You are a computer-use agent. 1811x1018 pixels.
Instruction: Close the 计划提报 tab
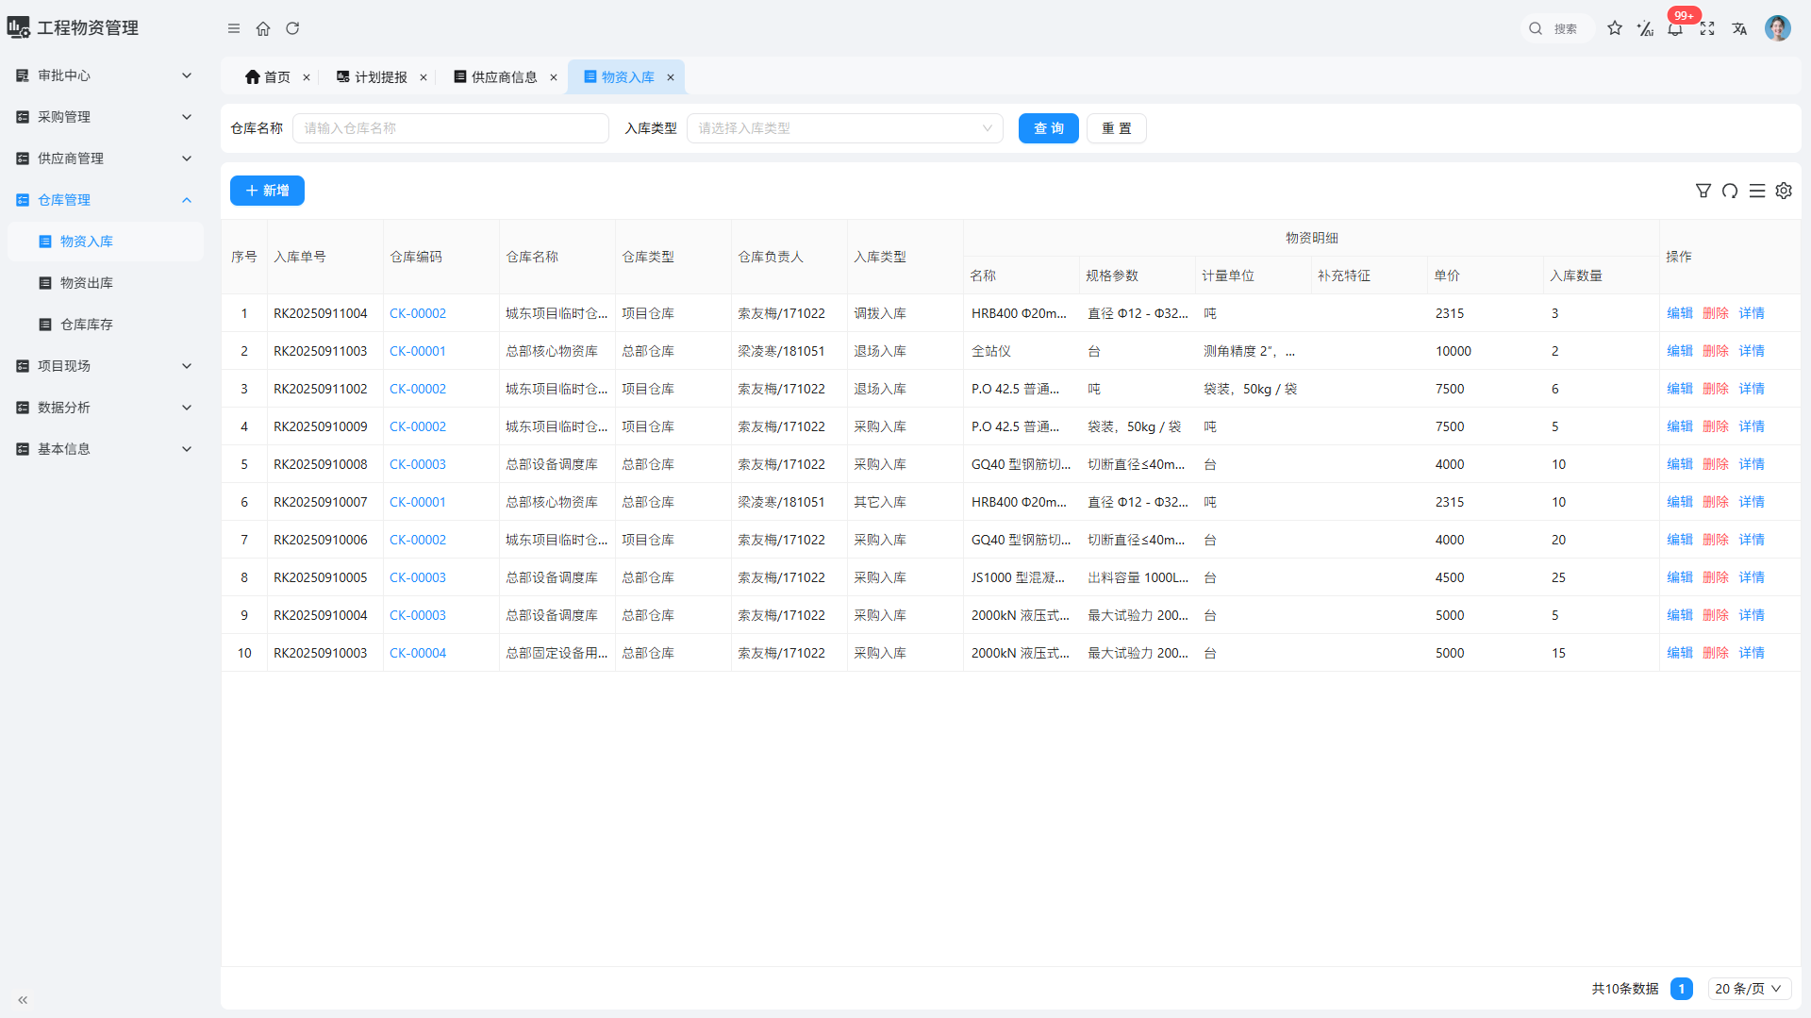(424, 77)
